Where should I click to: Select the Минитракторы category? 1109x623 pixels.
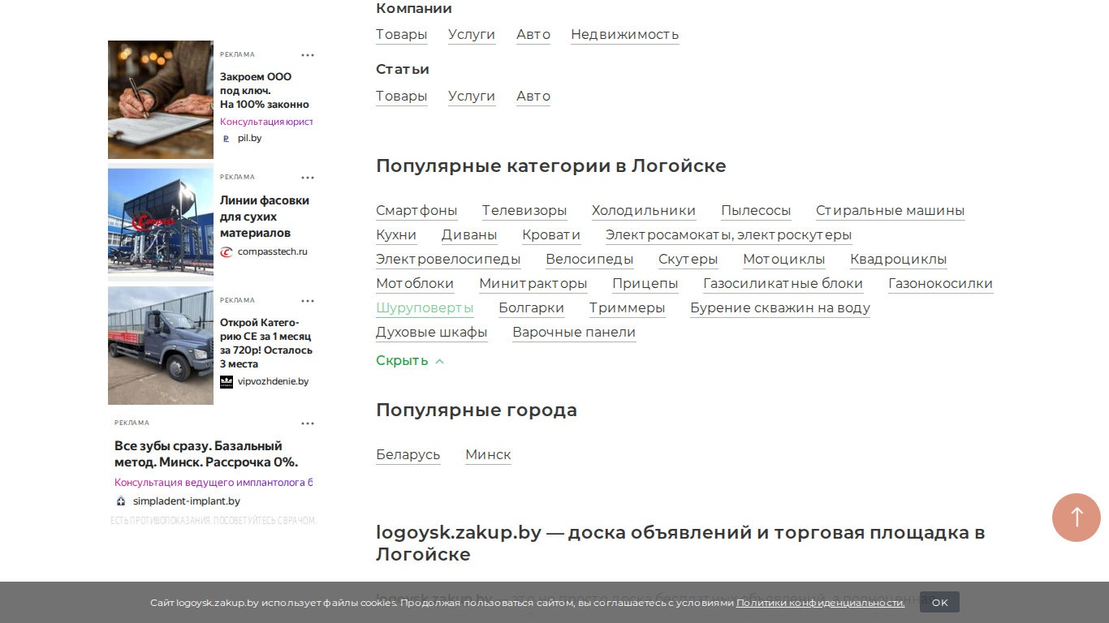[533, 284]
